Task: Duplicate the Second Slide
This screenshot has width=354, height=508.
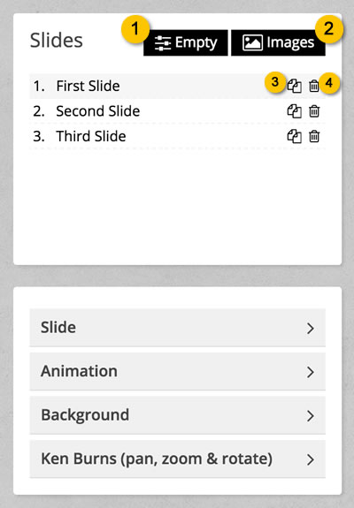Action: tap(295, 111)
